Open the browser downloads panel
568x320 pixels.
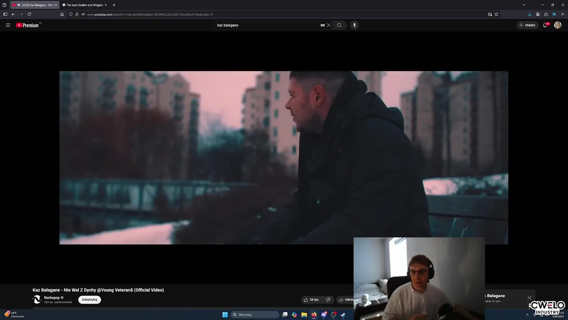point(529,14)
